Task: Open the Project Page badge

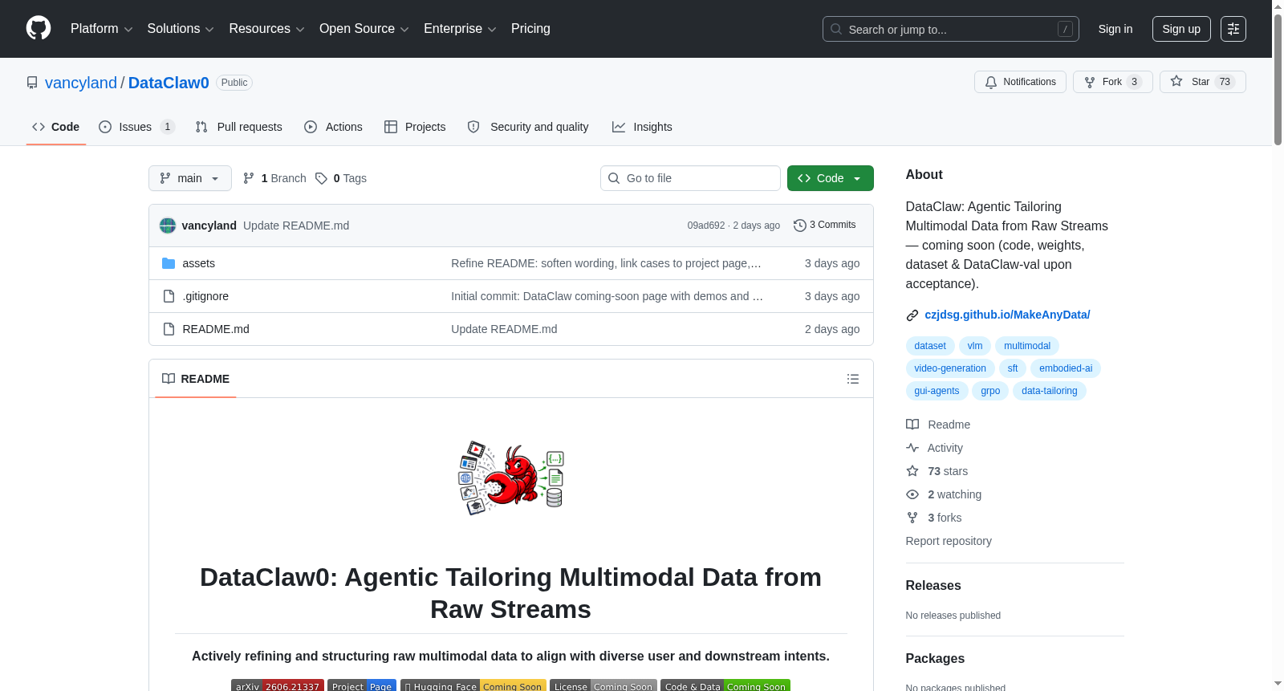Action: click(x=362, y=685)
